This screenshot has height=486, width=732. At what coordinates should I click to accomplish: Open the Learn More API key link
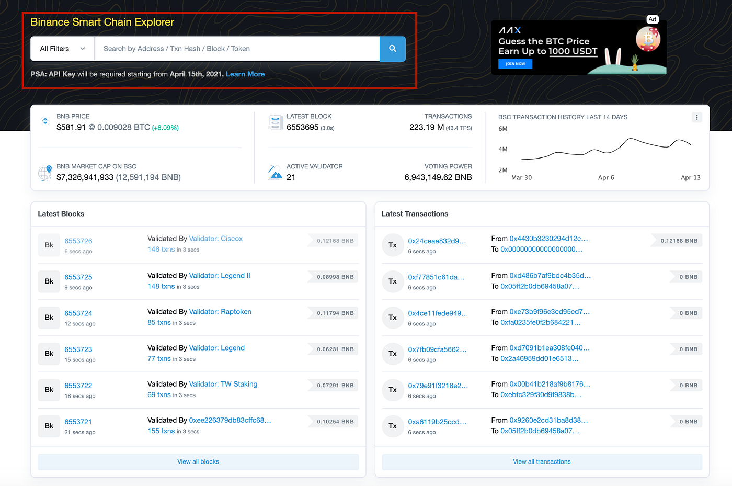(x=245, y=74)
